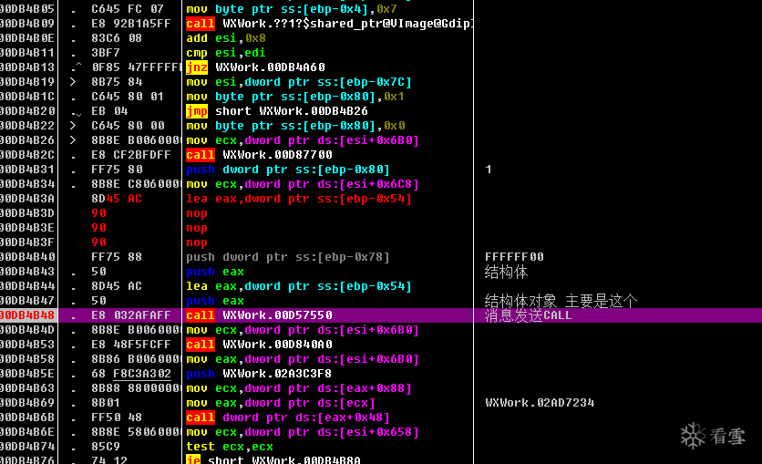The height and width of the screenshot is (464, 762).
Task: Click the address cell ending DB4B5E
Action: (x=27, y=374)
